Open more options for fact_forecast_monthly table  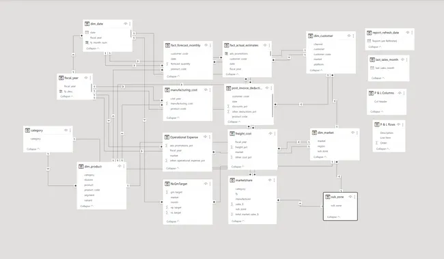(210, 45)
